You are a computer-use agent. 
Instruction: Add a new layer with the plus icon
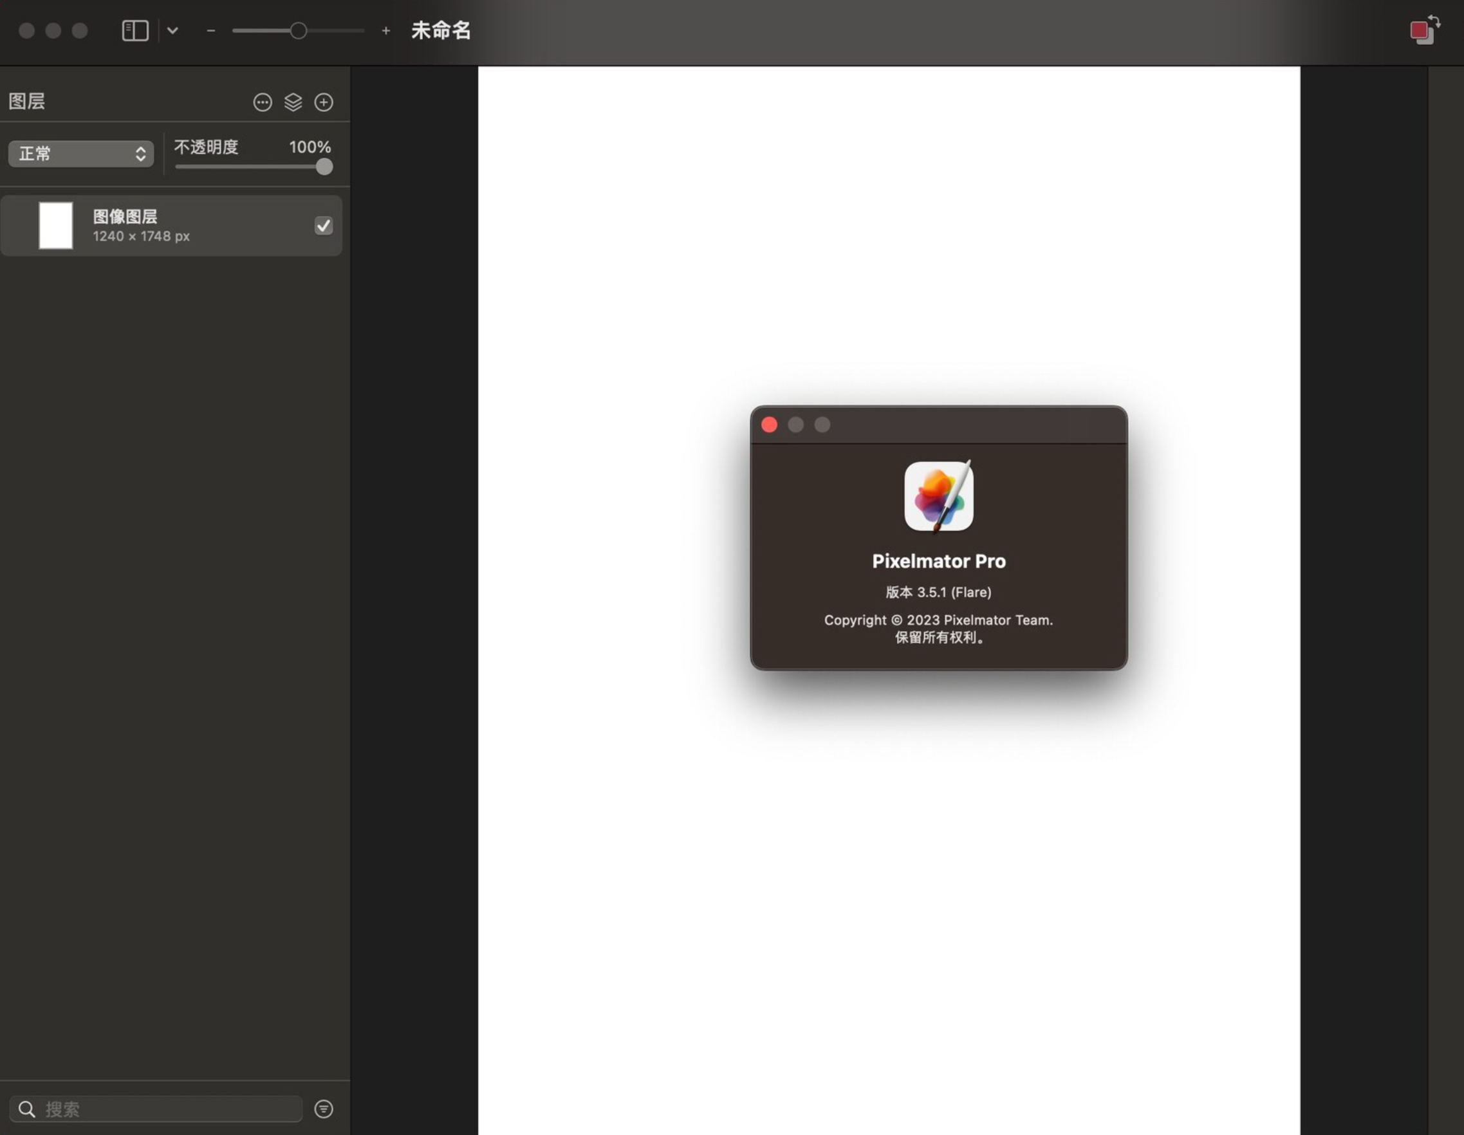(324, 102)
